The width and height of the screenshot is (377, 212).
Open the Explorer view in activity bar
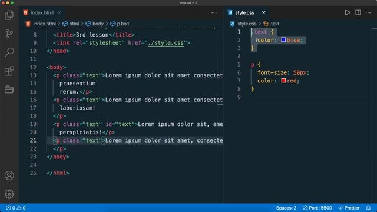[9, 15]
